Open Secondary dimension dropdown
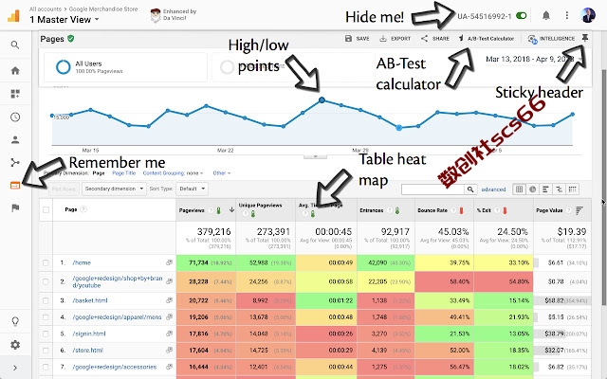Image resolution: width=607 pixels, height=379 pixels. tap(114, 189)
